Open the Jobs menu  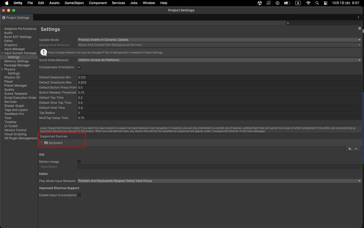[x=134, y=3]
